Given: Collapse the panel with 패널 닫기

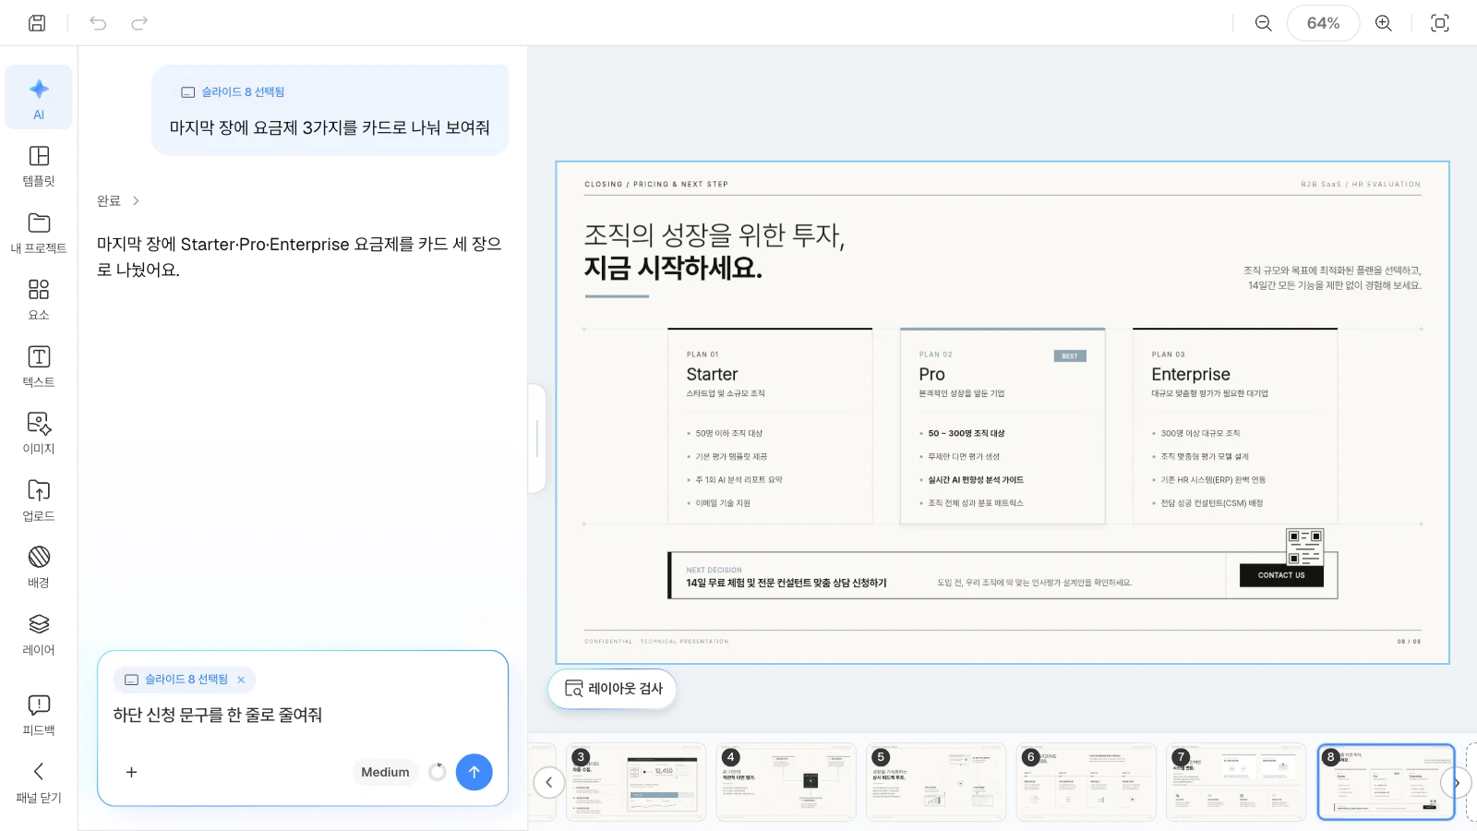Looking at the screenshot, I should 39,782.
